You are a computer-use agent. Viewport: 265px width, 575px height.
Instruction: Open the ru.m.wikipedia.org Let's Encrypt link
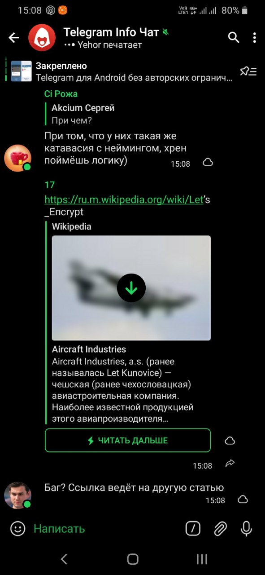(x=127, y=205)
